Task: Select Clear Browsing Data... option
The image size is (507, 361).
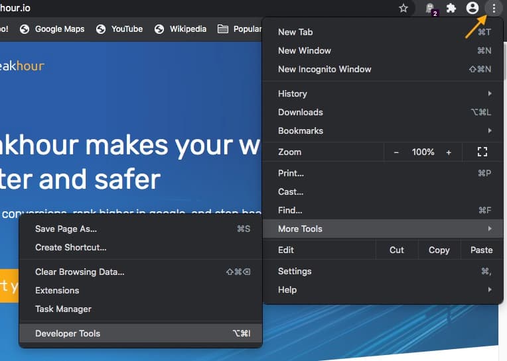Action: pyautogui.click(x=141, y=272)
